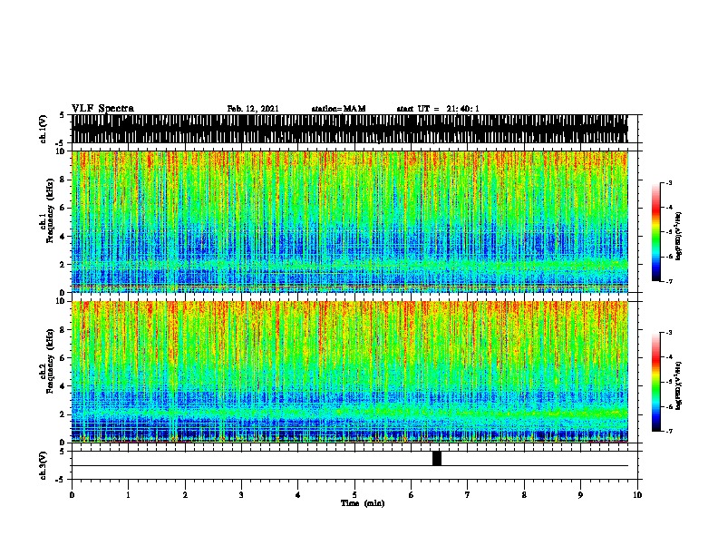Click the time axis tick label "3"

point(241,494)
